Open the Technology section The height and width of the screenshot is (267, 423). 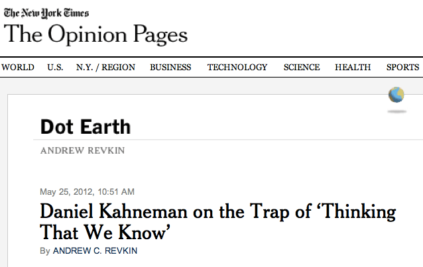[237, 68]
